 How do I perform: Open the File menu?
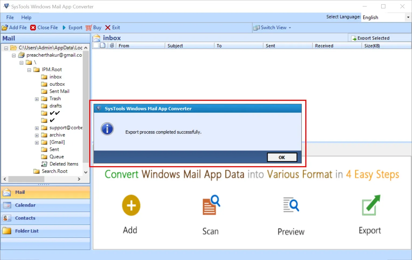click(x=10, y=17)
